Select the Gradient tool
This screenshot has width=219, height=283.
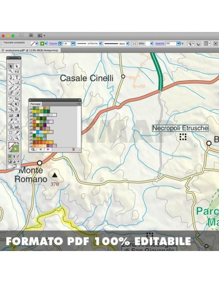pos(17,115)
